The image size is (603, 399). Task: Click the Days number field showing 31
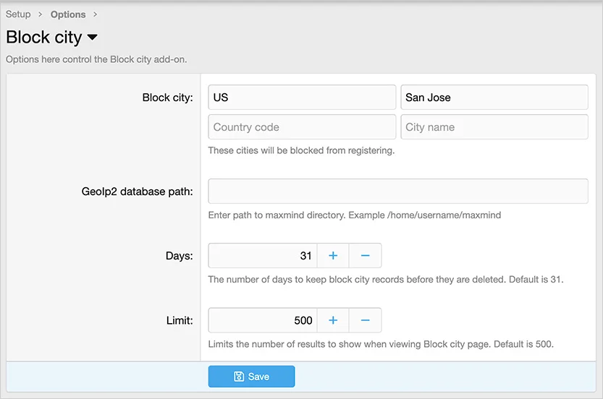(x=262, y=256)
